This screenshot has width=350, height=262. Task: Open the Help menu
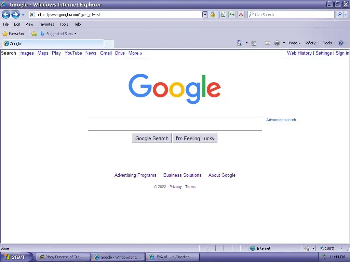[x=77, y=24]
